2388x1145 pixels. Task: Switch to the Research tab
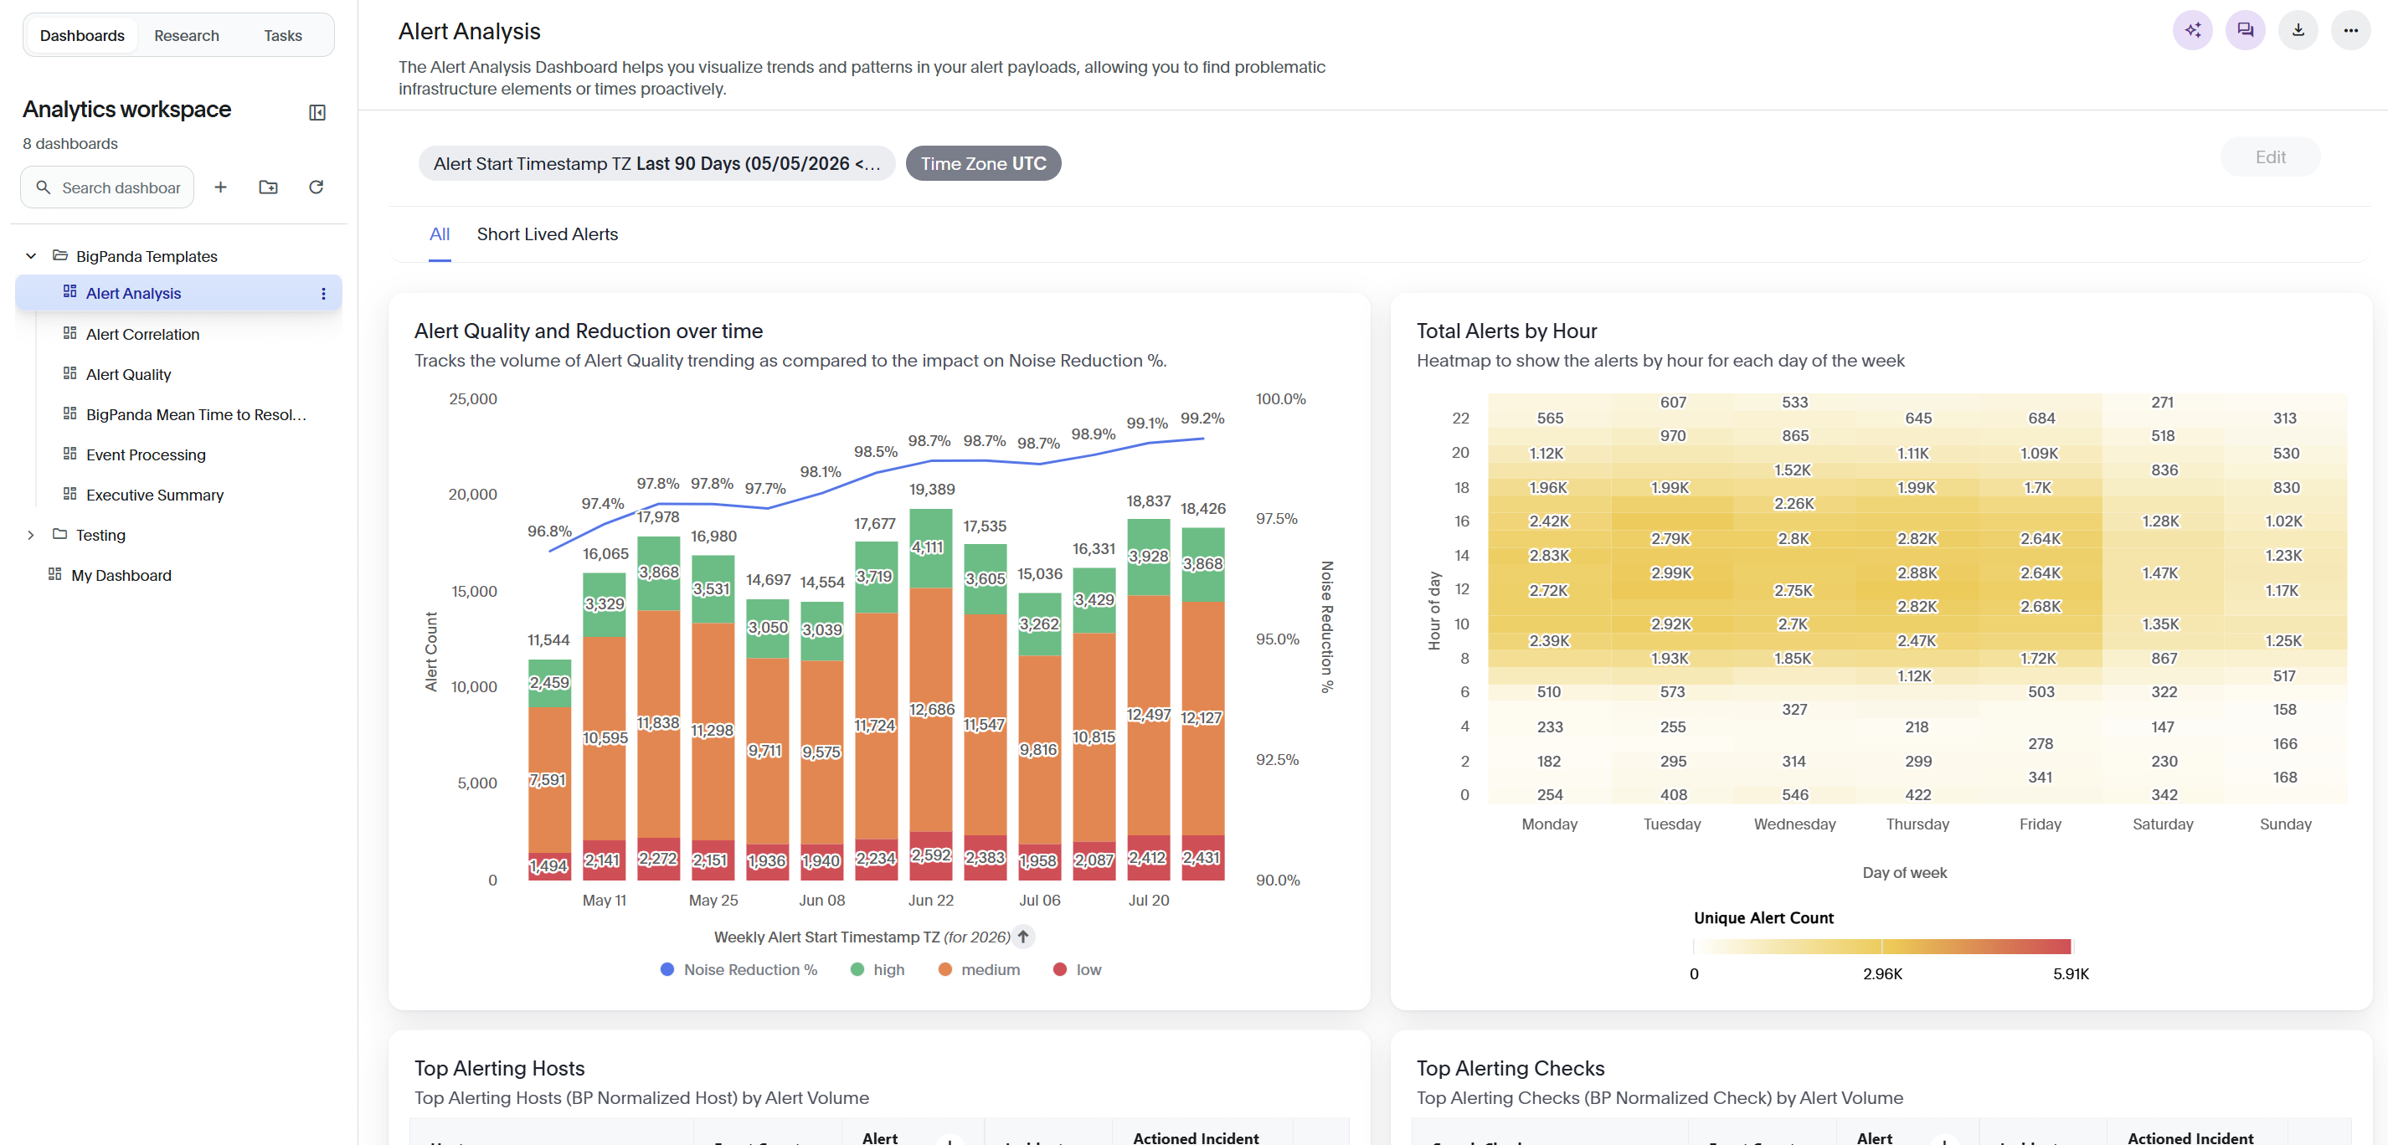(187, 35)
